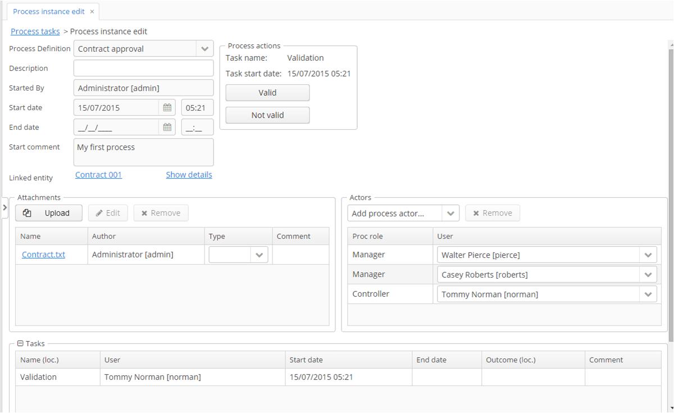Expand the Walter Pierce user dropdown

click(x=648, y=255)
